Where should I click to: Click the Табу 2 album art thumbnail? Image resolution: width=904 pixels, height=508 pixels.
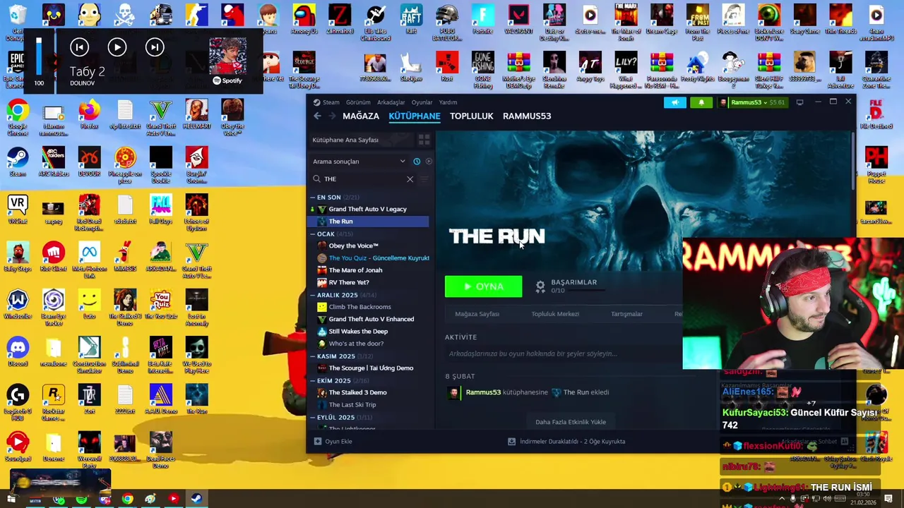pos(227,55)
